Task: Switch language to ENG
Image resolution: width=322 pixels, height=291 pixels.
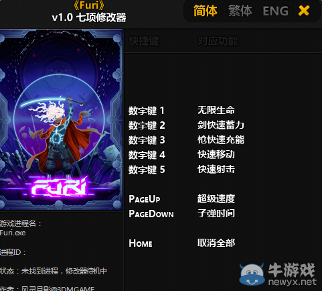Action: click(275, 11)
